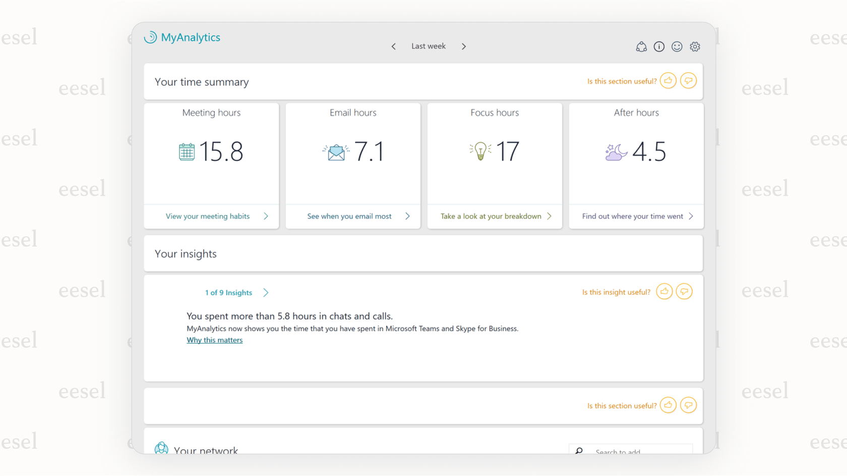Click the share network icon near settings
Screen dimensions: 847x476
pos(641,46)
